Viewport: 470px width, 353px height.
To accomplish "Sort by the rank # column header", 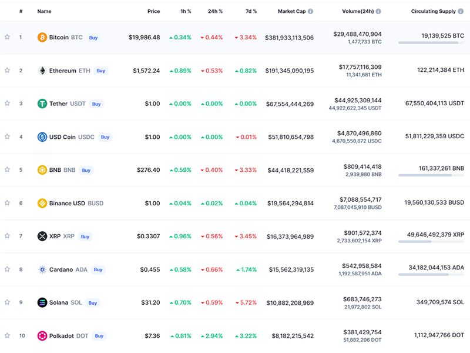I will (21, 11).
